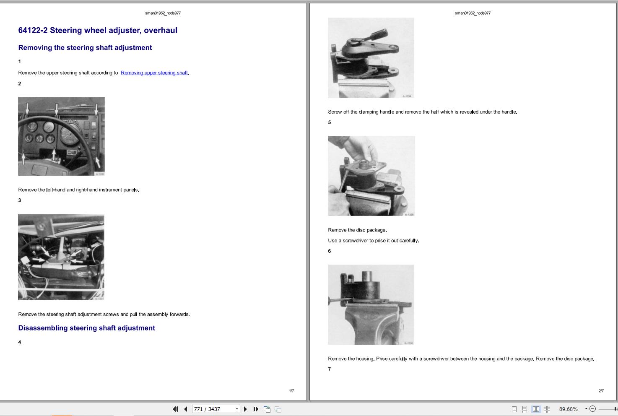This screenshot has height=416, width=618.
Task: Toggle the highlighted two-page view mode
Action: (537, 409)
